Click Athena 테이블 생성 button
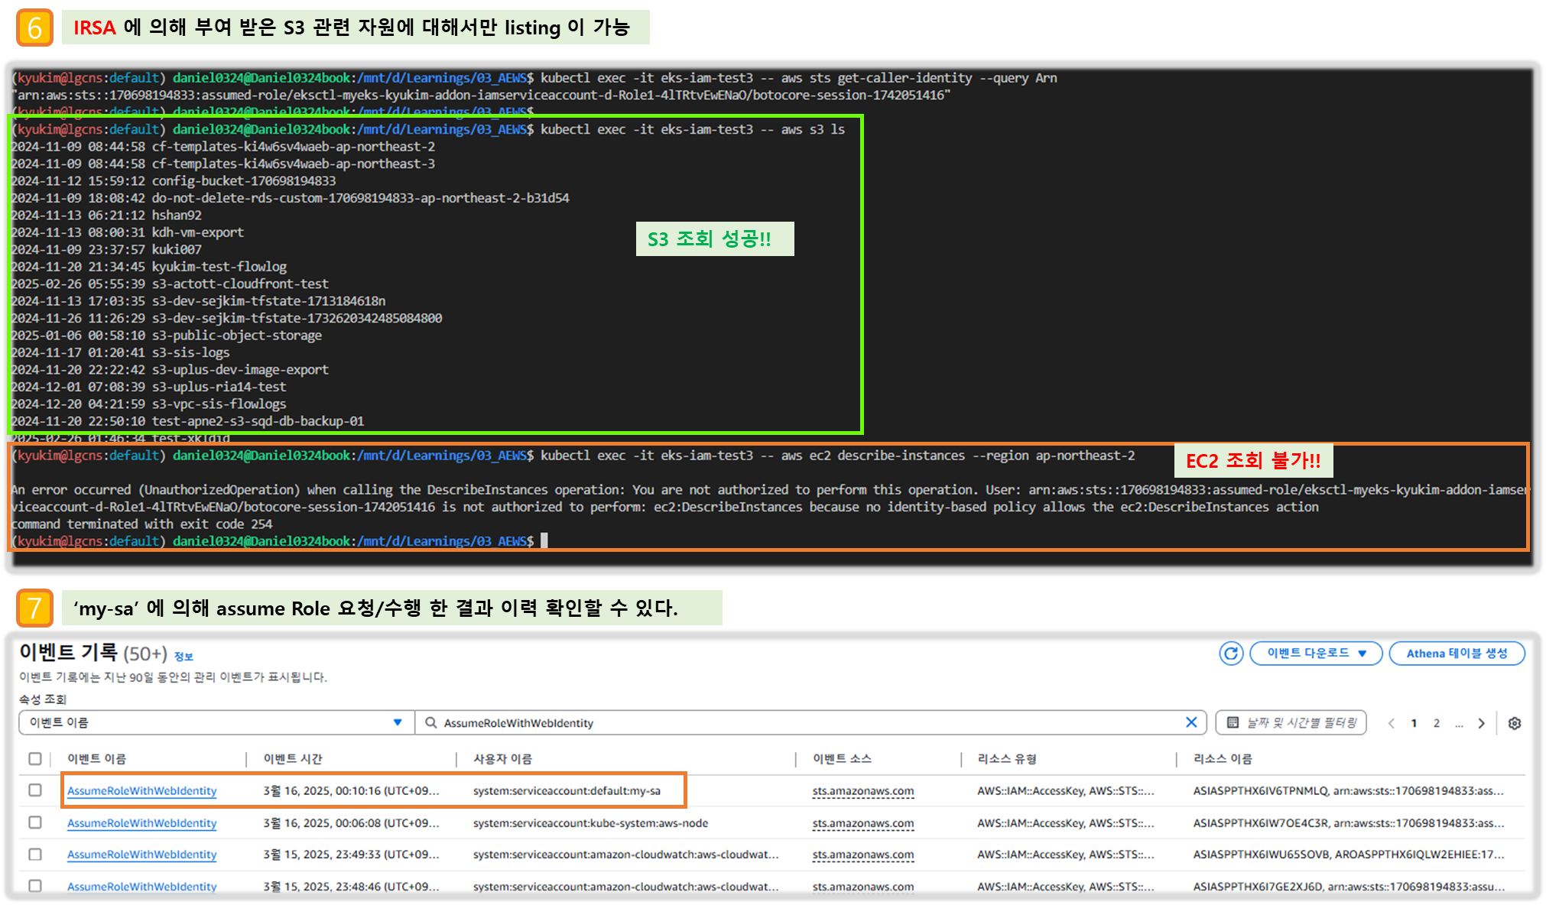This screenshot has width=1546, height=905. click(1457, 654)
